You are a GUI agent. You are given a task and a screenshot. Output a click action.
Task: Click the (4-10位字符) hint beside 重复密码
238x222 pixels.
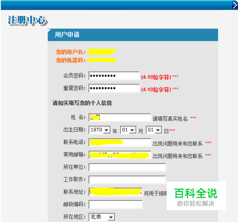click(156, 90)
